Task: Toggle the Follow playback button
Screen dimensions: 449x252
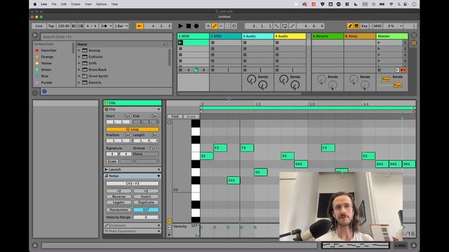Action: pos(140,26)
